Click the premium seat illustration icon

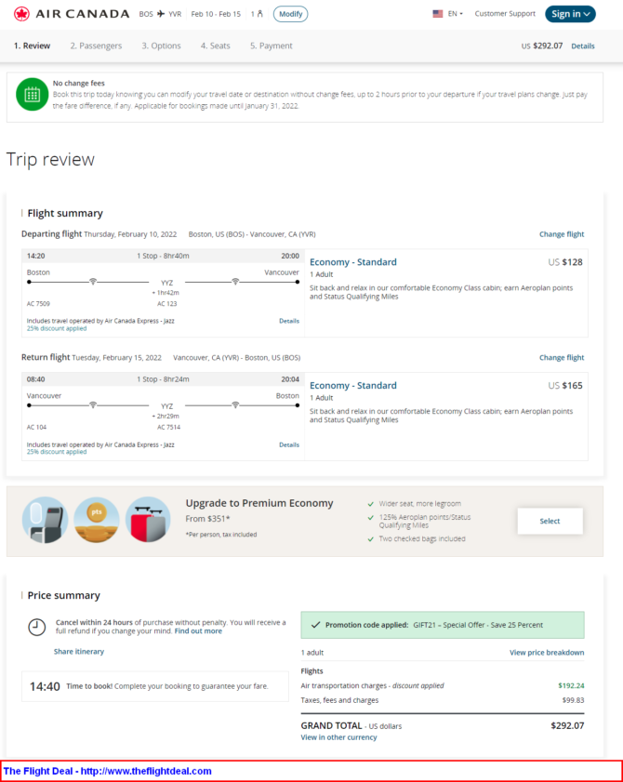click(45, 520)
